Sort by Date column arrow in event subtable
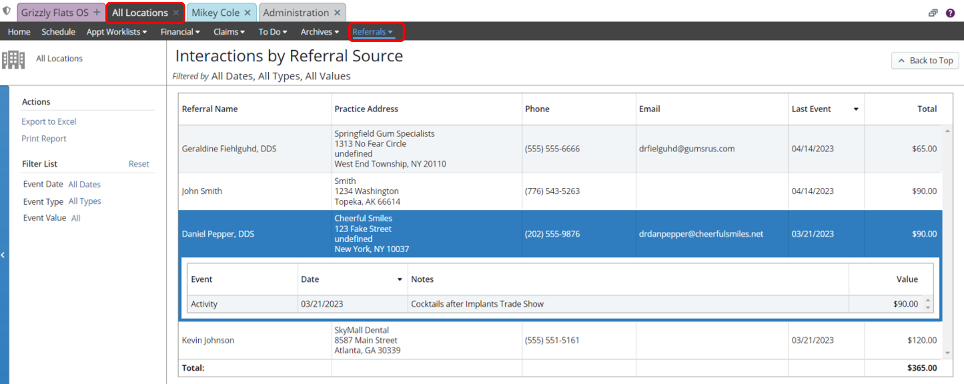Viewport: 964px width, 384px height. point(400,279)
